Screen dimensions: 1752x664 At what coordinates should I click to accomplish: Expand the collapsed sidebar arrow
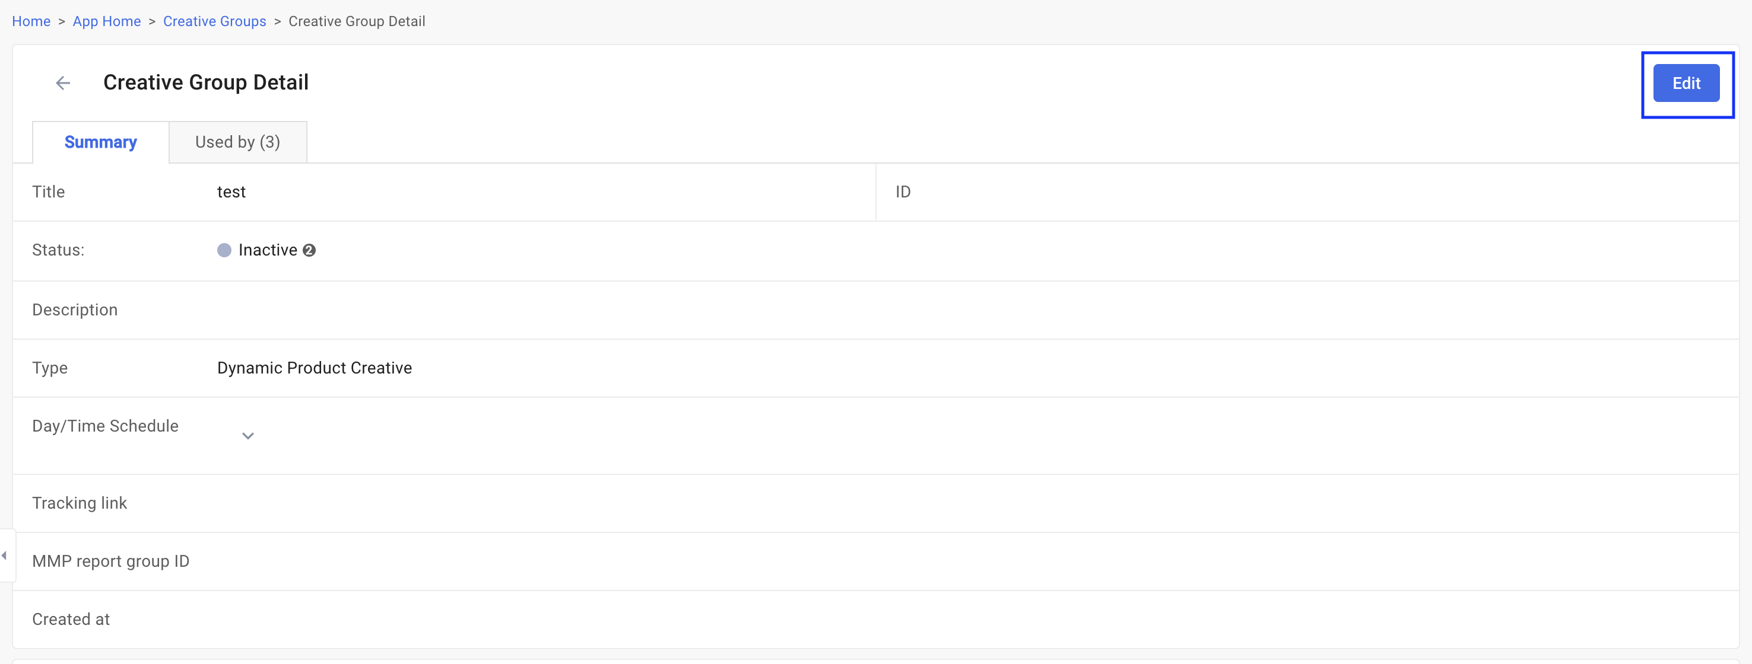pyautogui.click(x=5, y=556)
